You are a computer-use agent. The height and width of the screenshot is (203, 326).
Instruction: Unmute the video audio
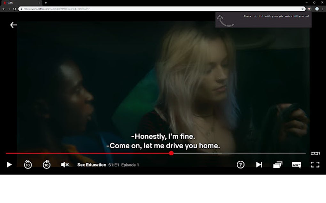(x=64, y=164)
